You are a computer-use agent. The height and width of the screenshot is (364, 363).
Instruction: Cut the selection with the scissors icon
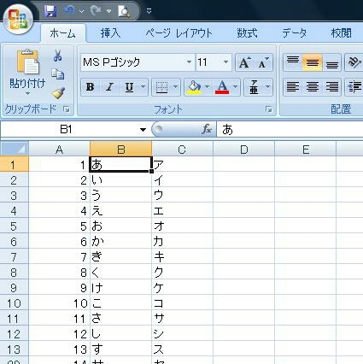(58, 56)
